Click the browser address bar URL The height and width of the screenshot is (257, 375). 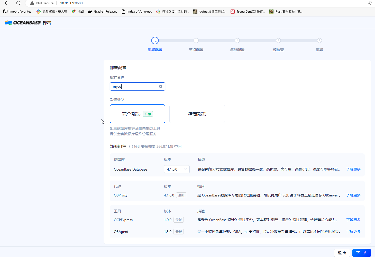(71, 3)
